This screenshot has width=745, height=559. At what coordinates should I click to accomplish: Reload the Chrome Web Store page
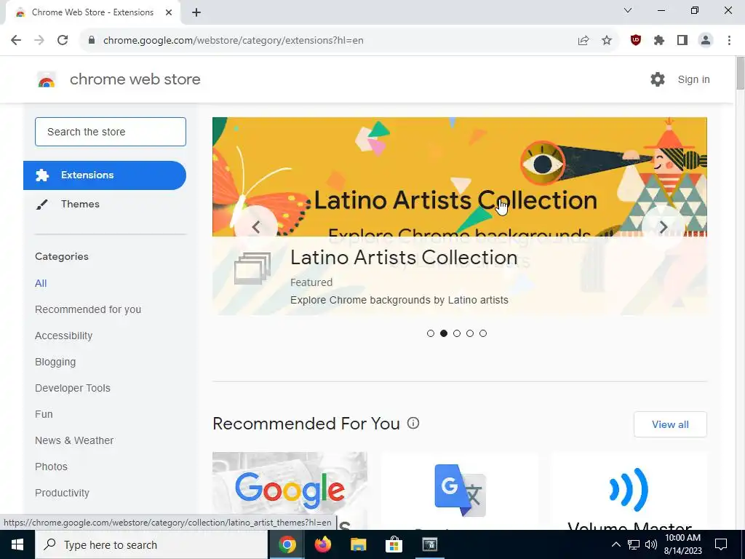point(63,41)
